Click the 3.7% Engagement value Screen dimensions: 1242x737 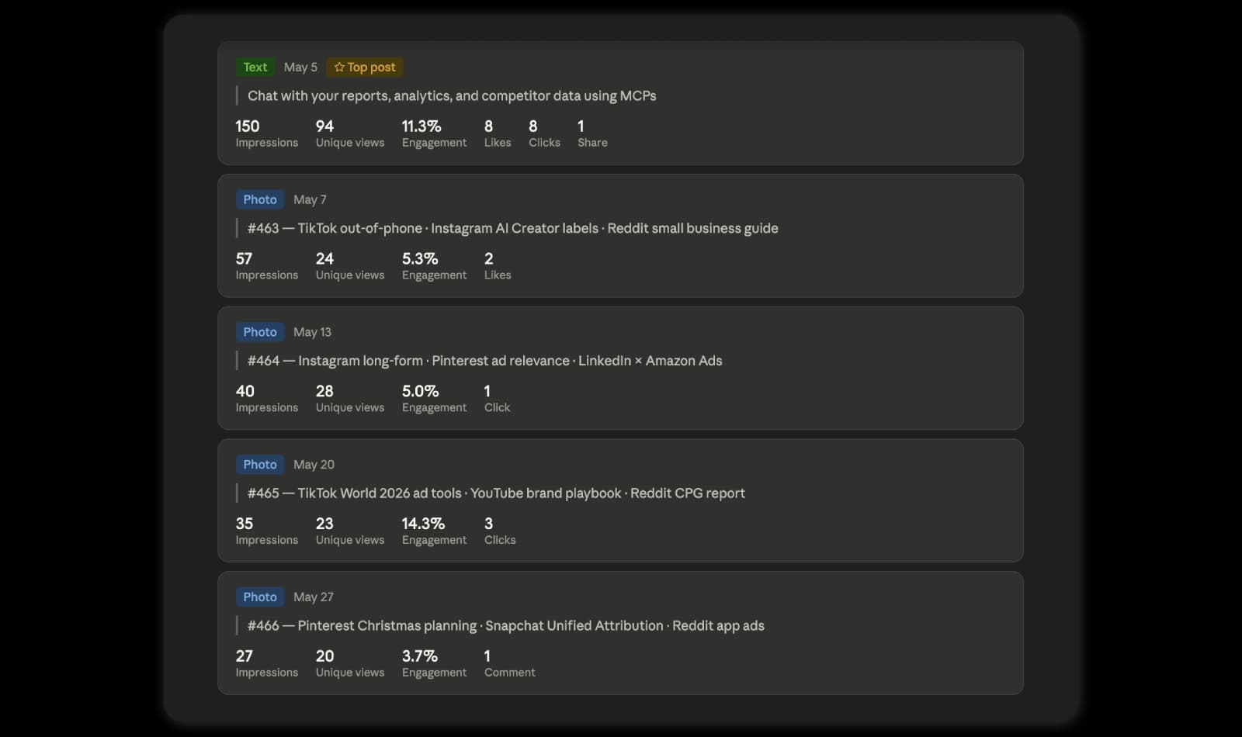[420, 656]
